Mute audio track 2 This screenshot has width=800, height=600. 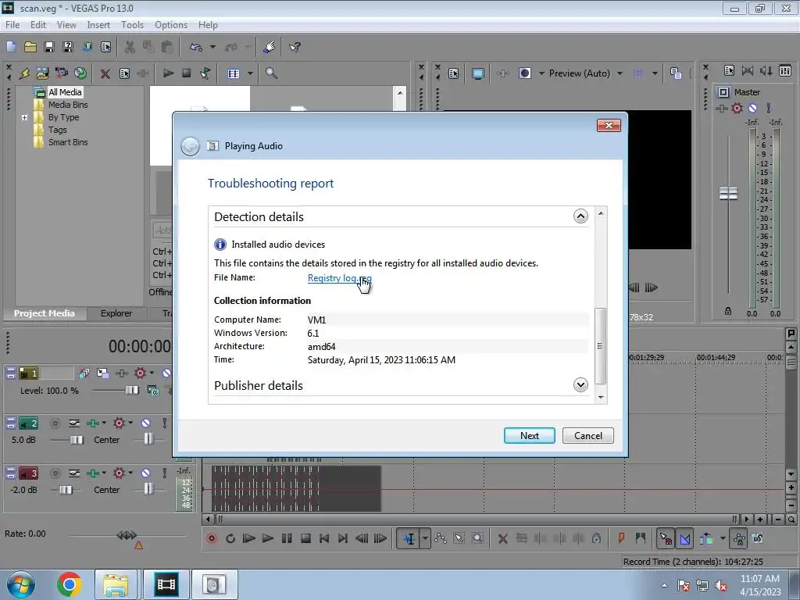145,423
